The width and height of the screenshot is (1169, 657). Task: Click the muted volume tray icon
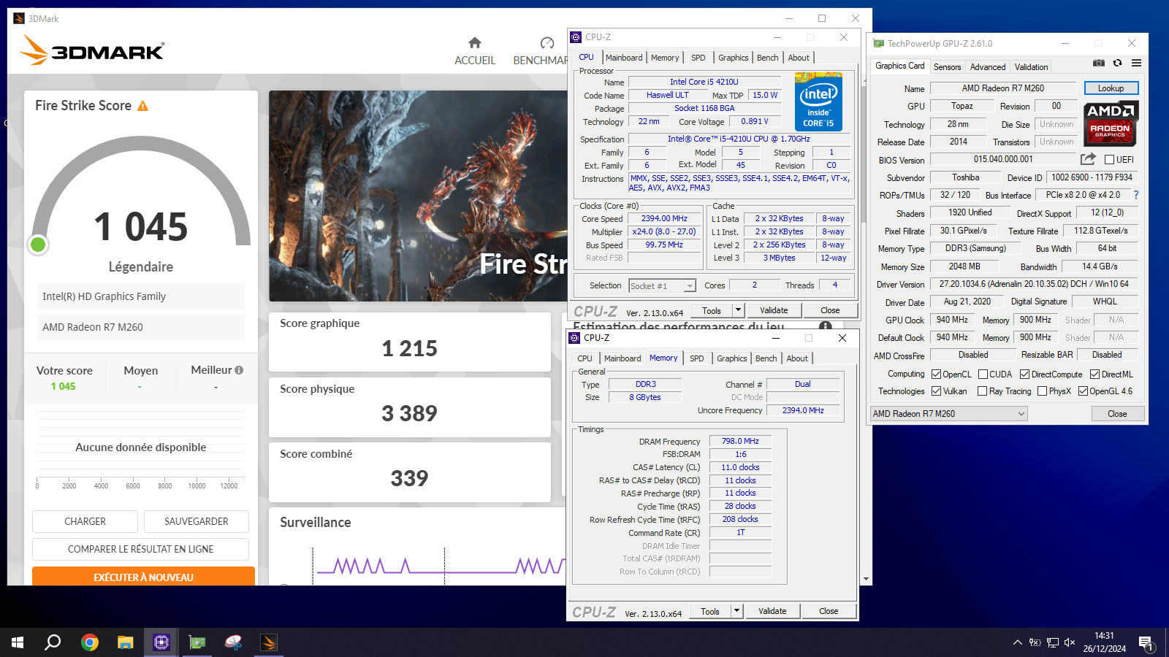point(1070,642)
